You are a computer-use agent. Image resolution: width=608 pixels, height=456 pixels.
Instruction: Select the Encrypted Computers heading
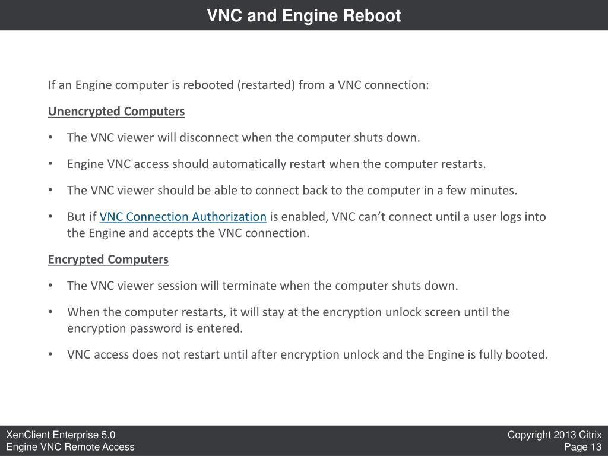108,259
